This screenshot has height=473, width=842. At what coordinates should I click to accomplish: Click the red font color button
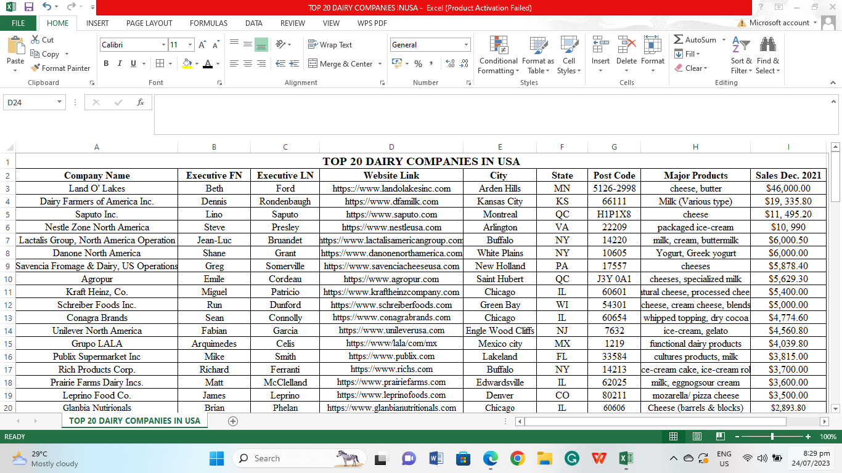pyautogui.click(x=208, y=63)
